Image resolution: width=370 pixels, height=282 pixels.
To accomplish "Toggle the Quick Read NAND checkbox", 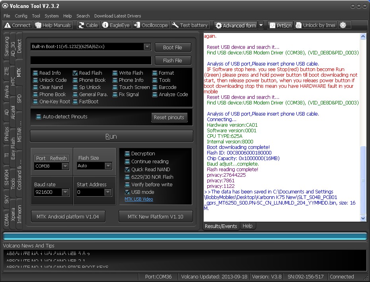I will tap(127, 169).
